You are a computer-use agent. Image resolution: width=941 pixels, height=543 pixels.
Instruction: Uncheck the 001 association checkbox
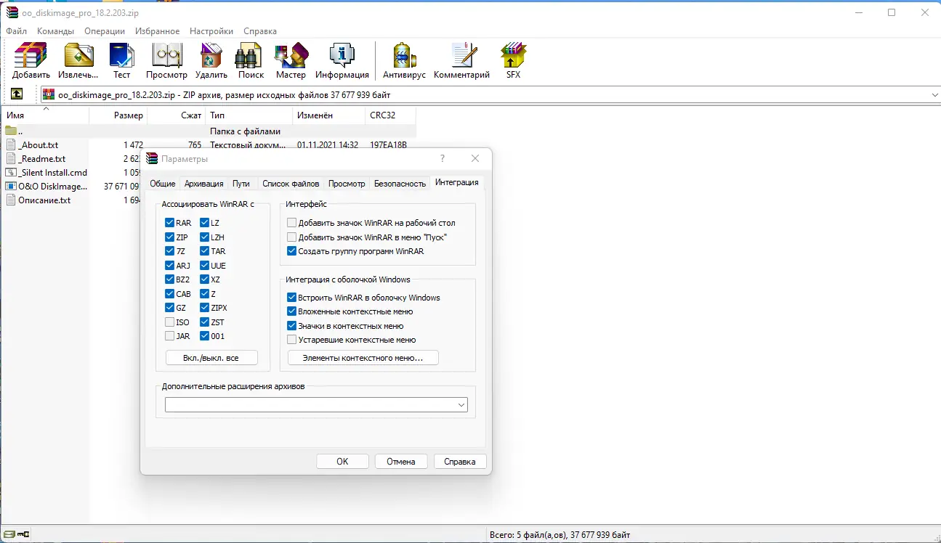(x=205, y=336)
